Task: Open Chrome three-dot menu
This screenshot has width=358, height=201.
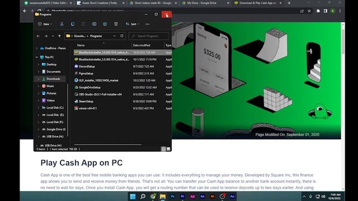Action: [340, 11]
